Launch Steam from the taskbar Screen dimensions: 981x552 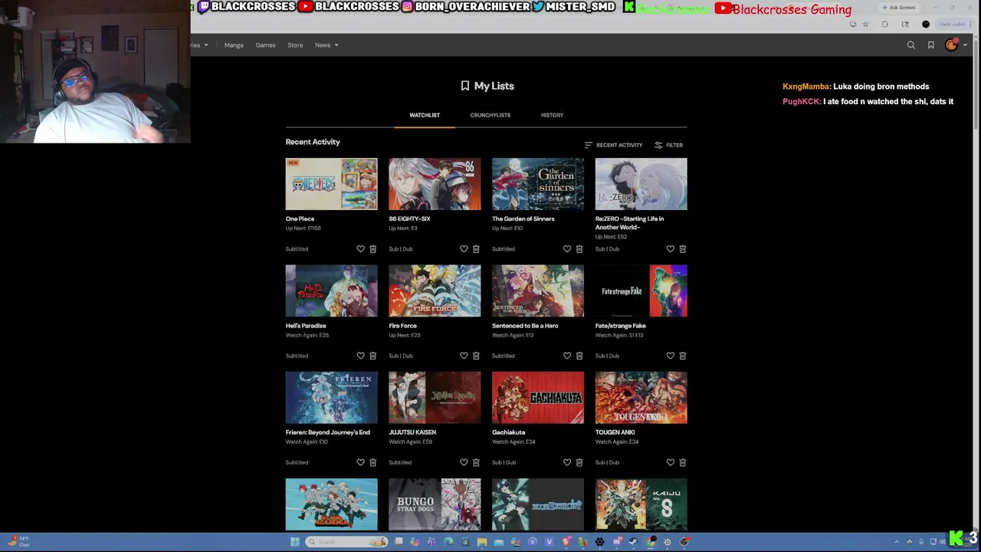click(632, 542)
